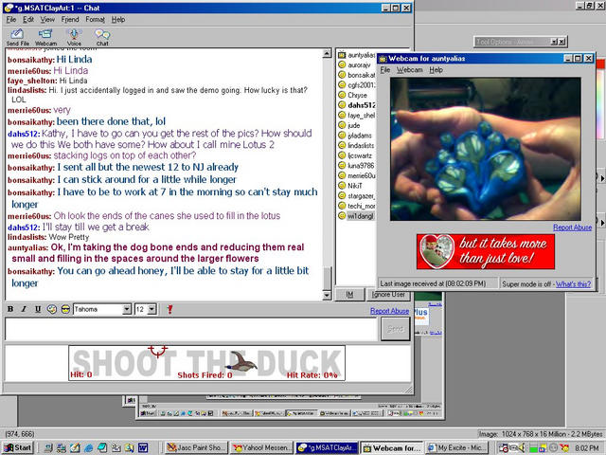Click the red exclamation status icon
Viewport: 606px width, 455px height.
(x=169, y=309)
